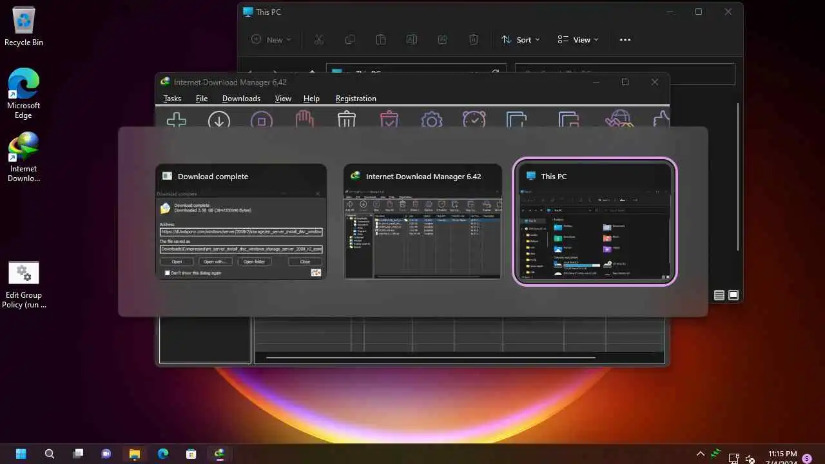Image resolution: width=825 pixels, height=464 pixels.
Task: Click the Start Queue icon in IDM toolbar
Action: point(517,120)
